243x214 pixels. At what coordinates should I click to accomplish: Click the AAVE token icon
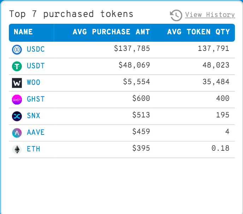click(x=17, y=133)
